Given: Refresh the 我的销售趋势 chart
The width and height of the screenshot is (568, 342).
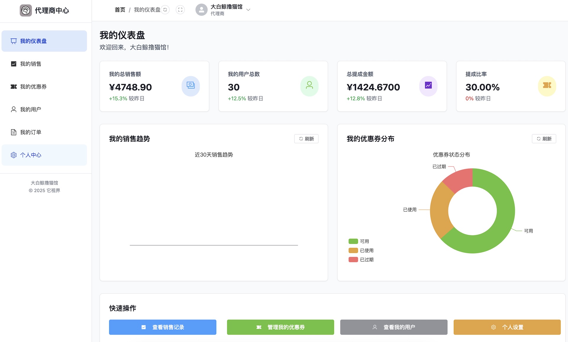Looking at the screenshot, I should coord(306,139).
